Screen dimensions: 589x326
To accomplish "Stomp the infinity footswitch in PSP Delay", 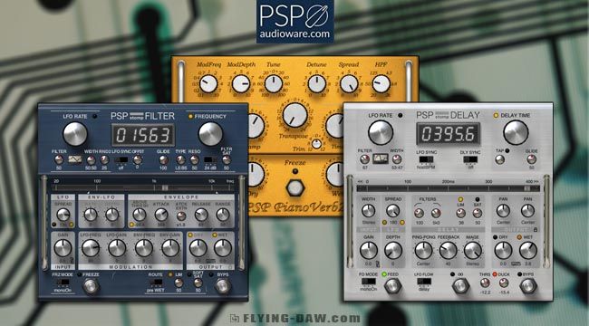I will point(460,286).
